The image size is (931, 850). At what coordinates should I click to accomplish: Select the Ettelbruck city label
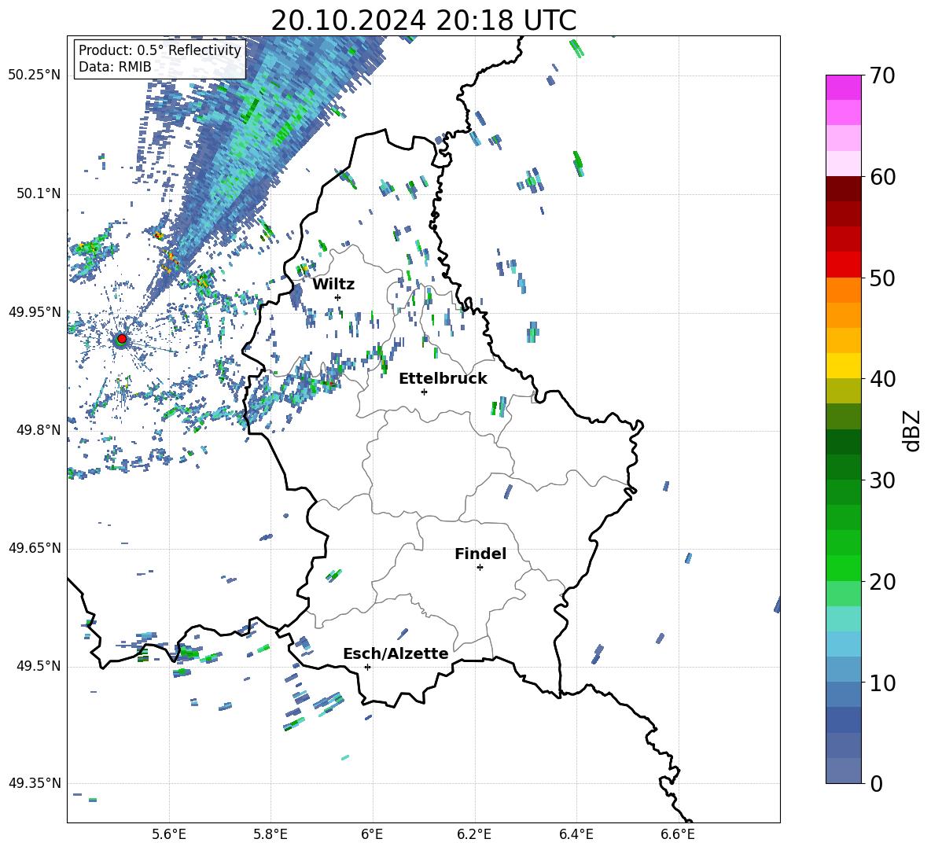(443, 379)
